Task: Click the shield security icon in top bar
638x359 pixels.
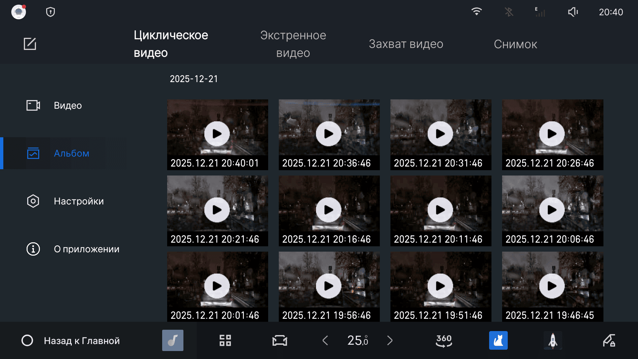Action: point(50,12)
